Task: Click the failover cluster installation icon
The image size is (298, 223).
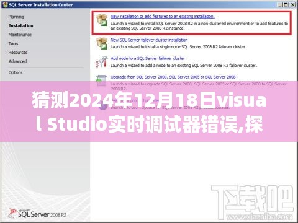Action: pos(102,43)
